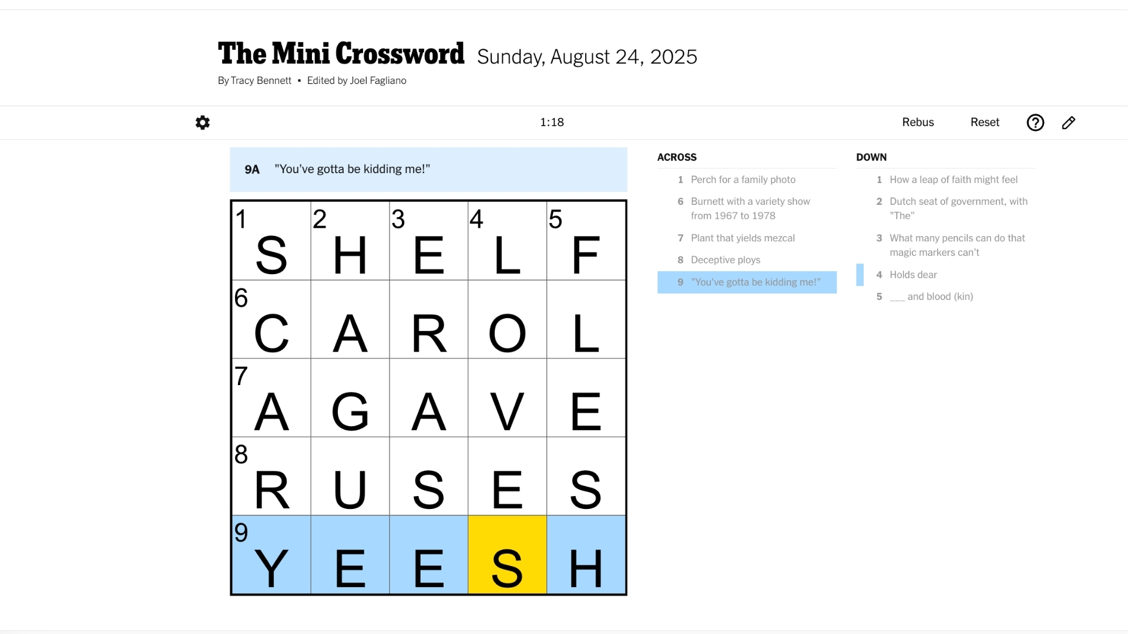Select the cell numbered 1 with letter S
This screenshot has width=1128, height=634.
pos(271,241)
